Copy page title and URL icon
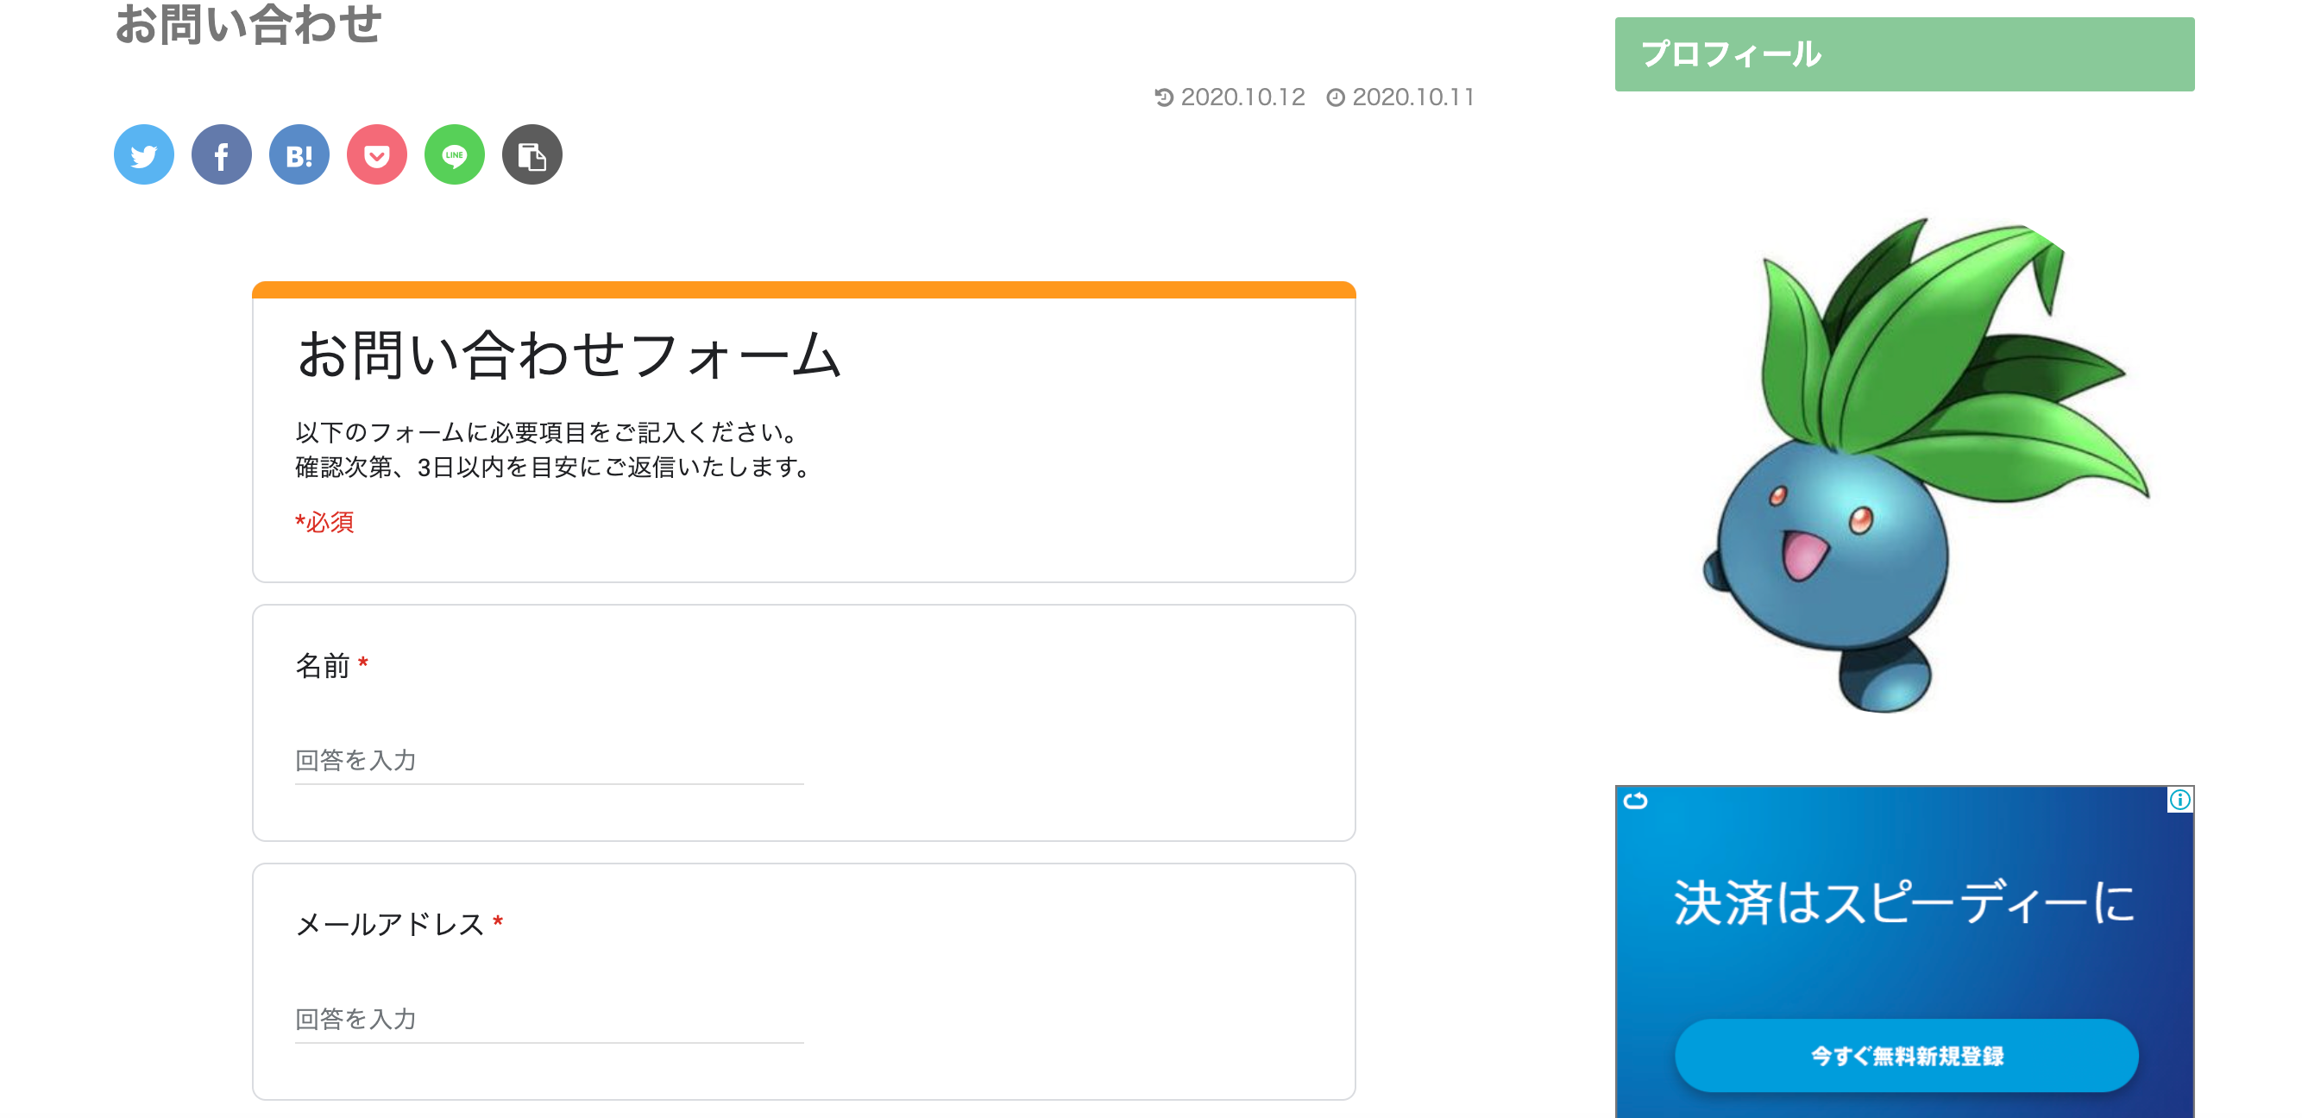The width and height of the screenshot is (2302, 1118). click(532, 154)
